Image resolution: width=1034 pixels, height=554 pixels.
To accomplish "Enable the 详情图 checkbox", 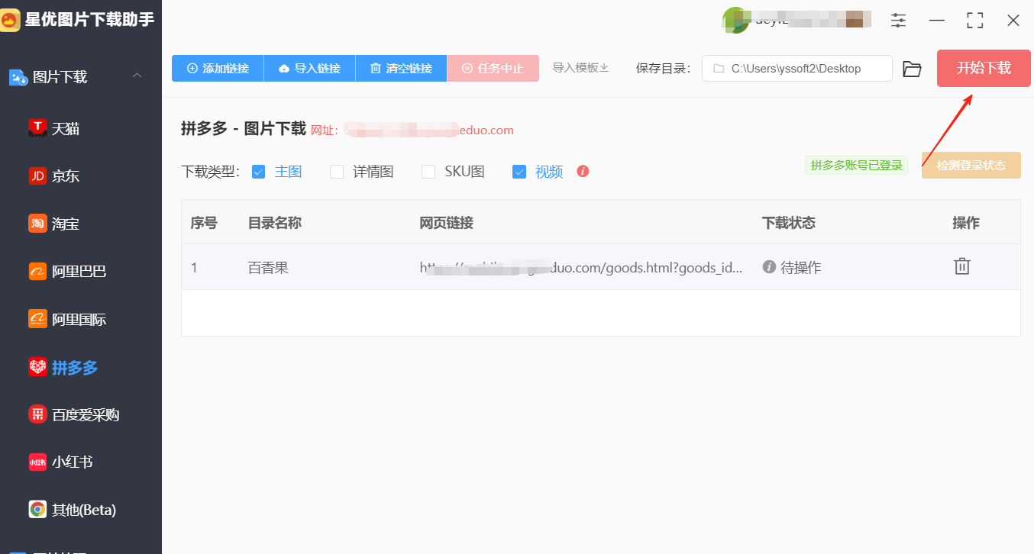I will click(337, 172).
